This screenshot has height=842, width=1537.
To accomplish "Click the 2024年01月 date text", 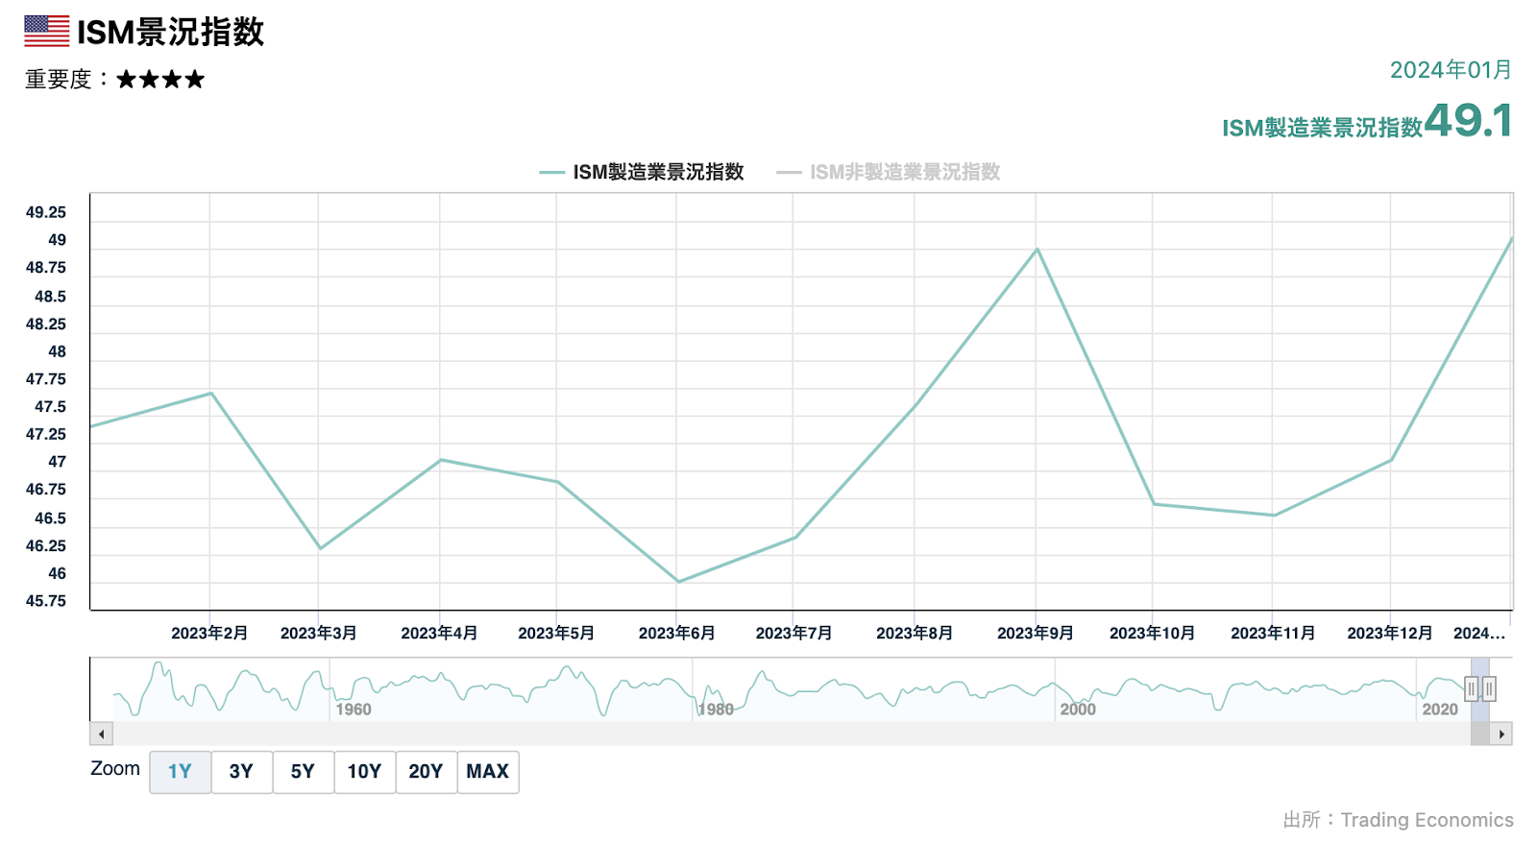I will point(1451,70).
